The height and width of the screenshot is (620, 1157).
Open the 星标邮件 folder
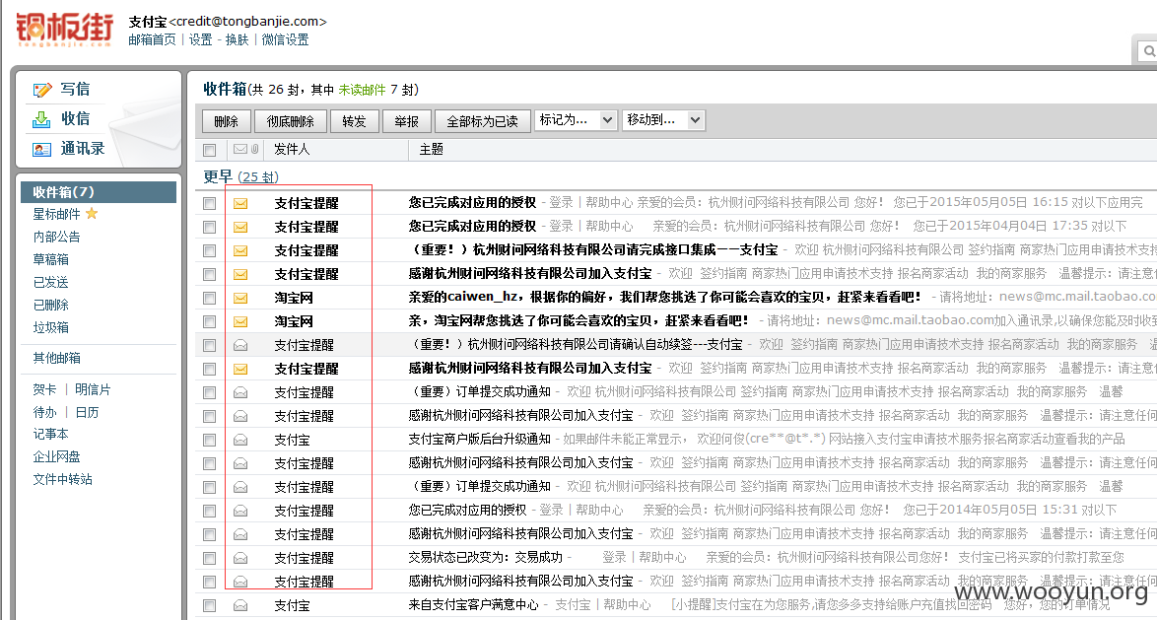(x=57, y=214)
